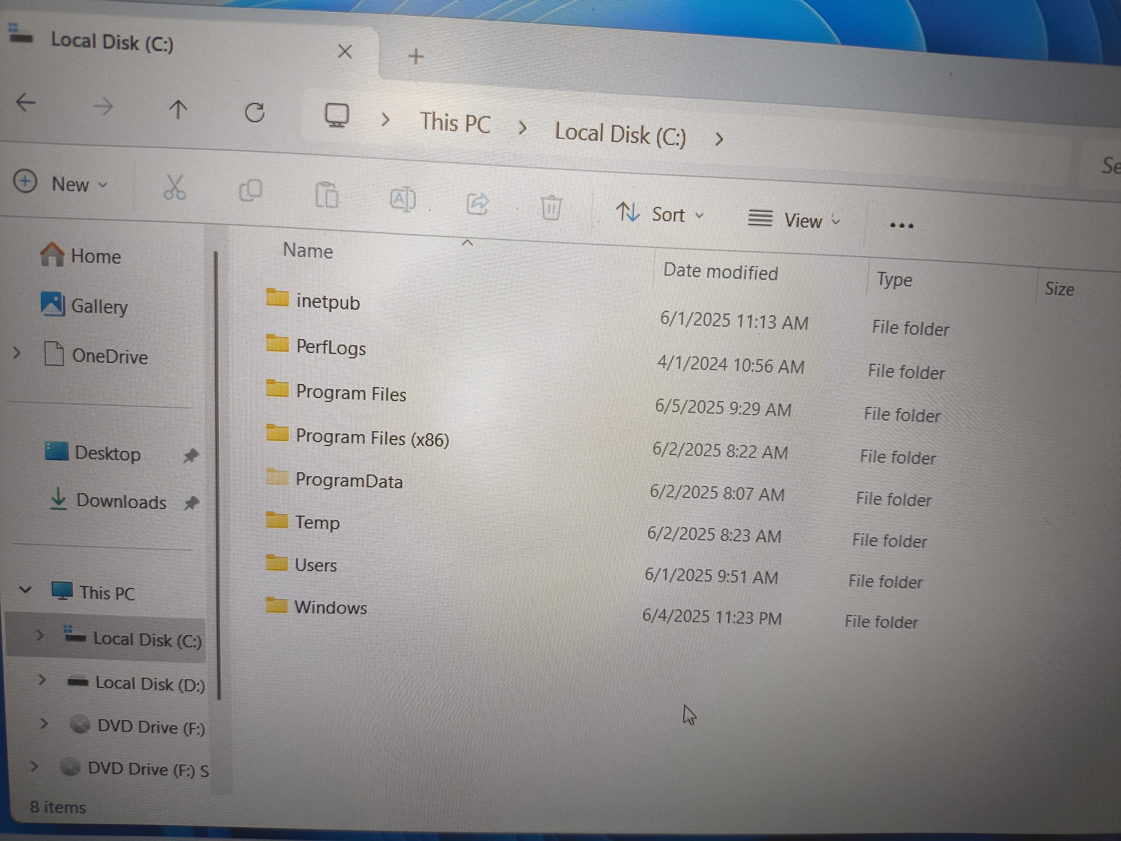Select the ProgramData folder icon
The height and width of the screenshot is (841, 1121).
coord(277,477)
